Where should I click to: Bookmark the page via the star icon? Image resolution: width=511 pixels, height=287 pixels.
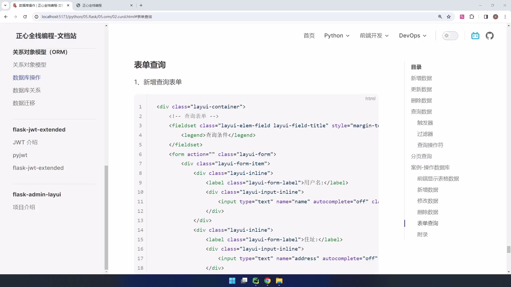(449, 16)
